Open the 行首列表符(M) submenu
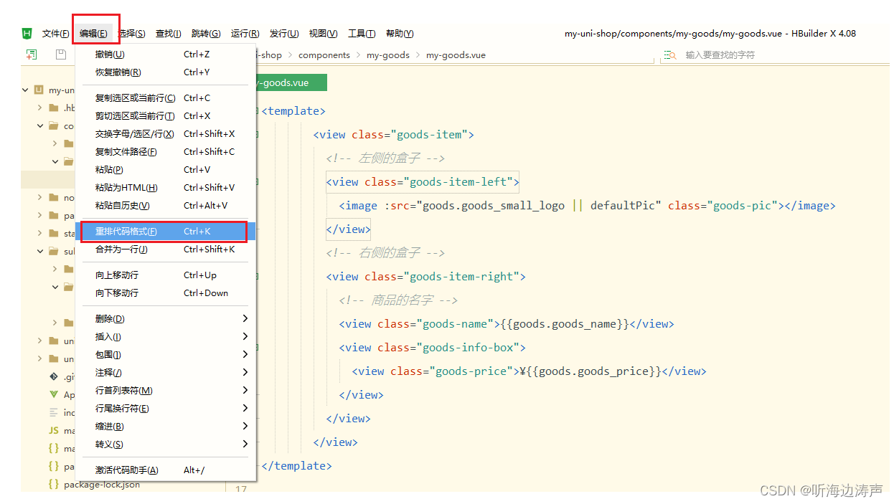Viewport: 894px width, 504px height. pos(165,390)
